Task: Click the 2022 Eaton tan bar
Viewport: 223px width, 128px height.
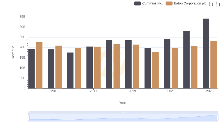Action: tap(194, 67)
